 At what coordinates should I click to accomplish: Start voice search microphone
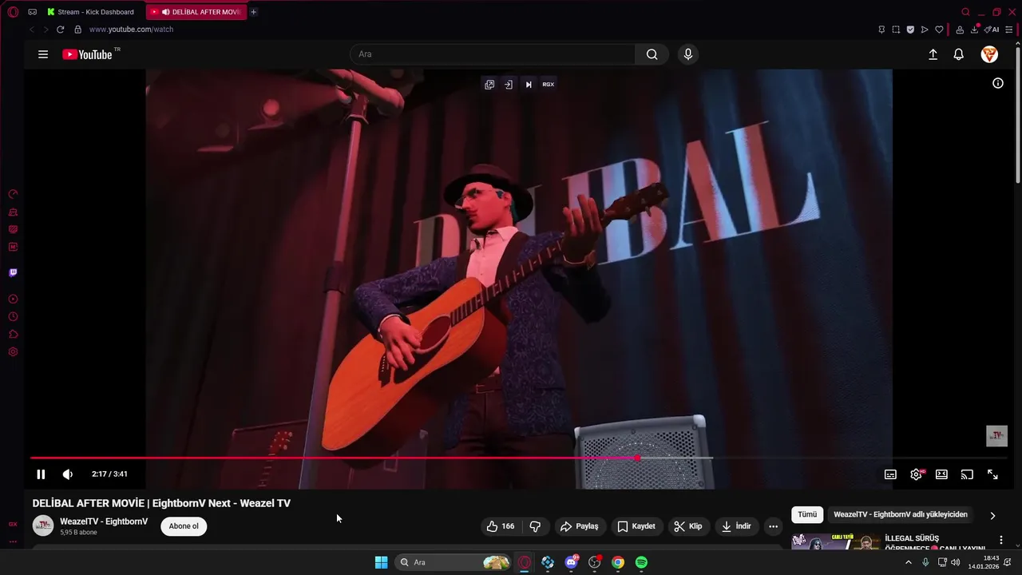pyautogui.click(x=688, y=54)
